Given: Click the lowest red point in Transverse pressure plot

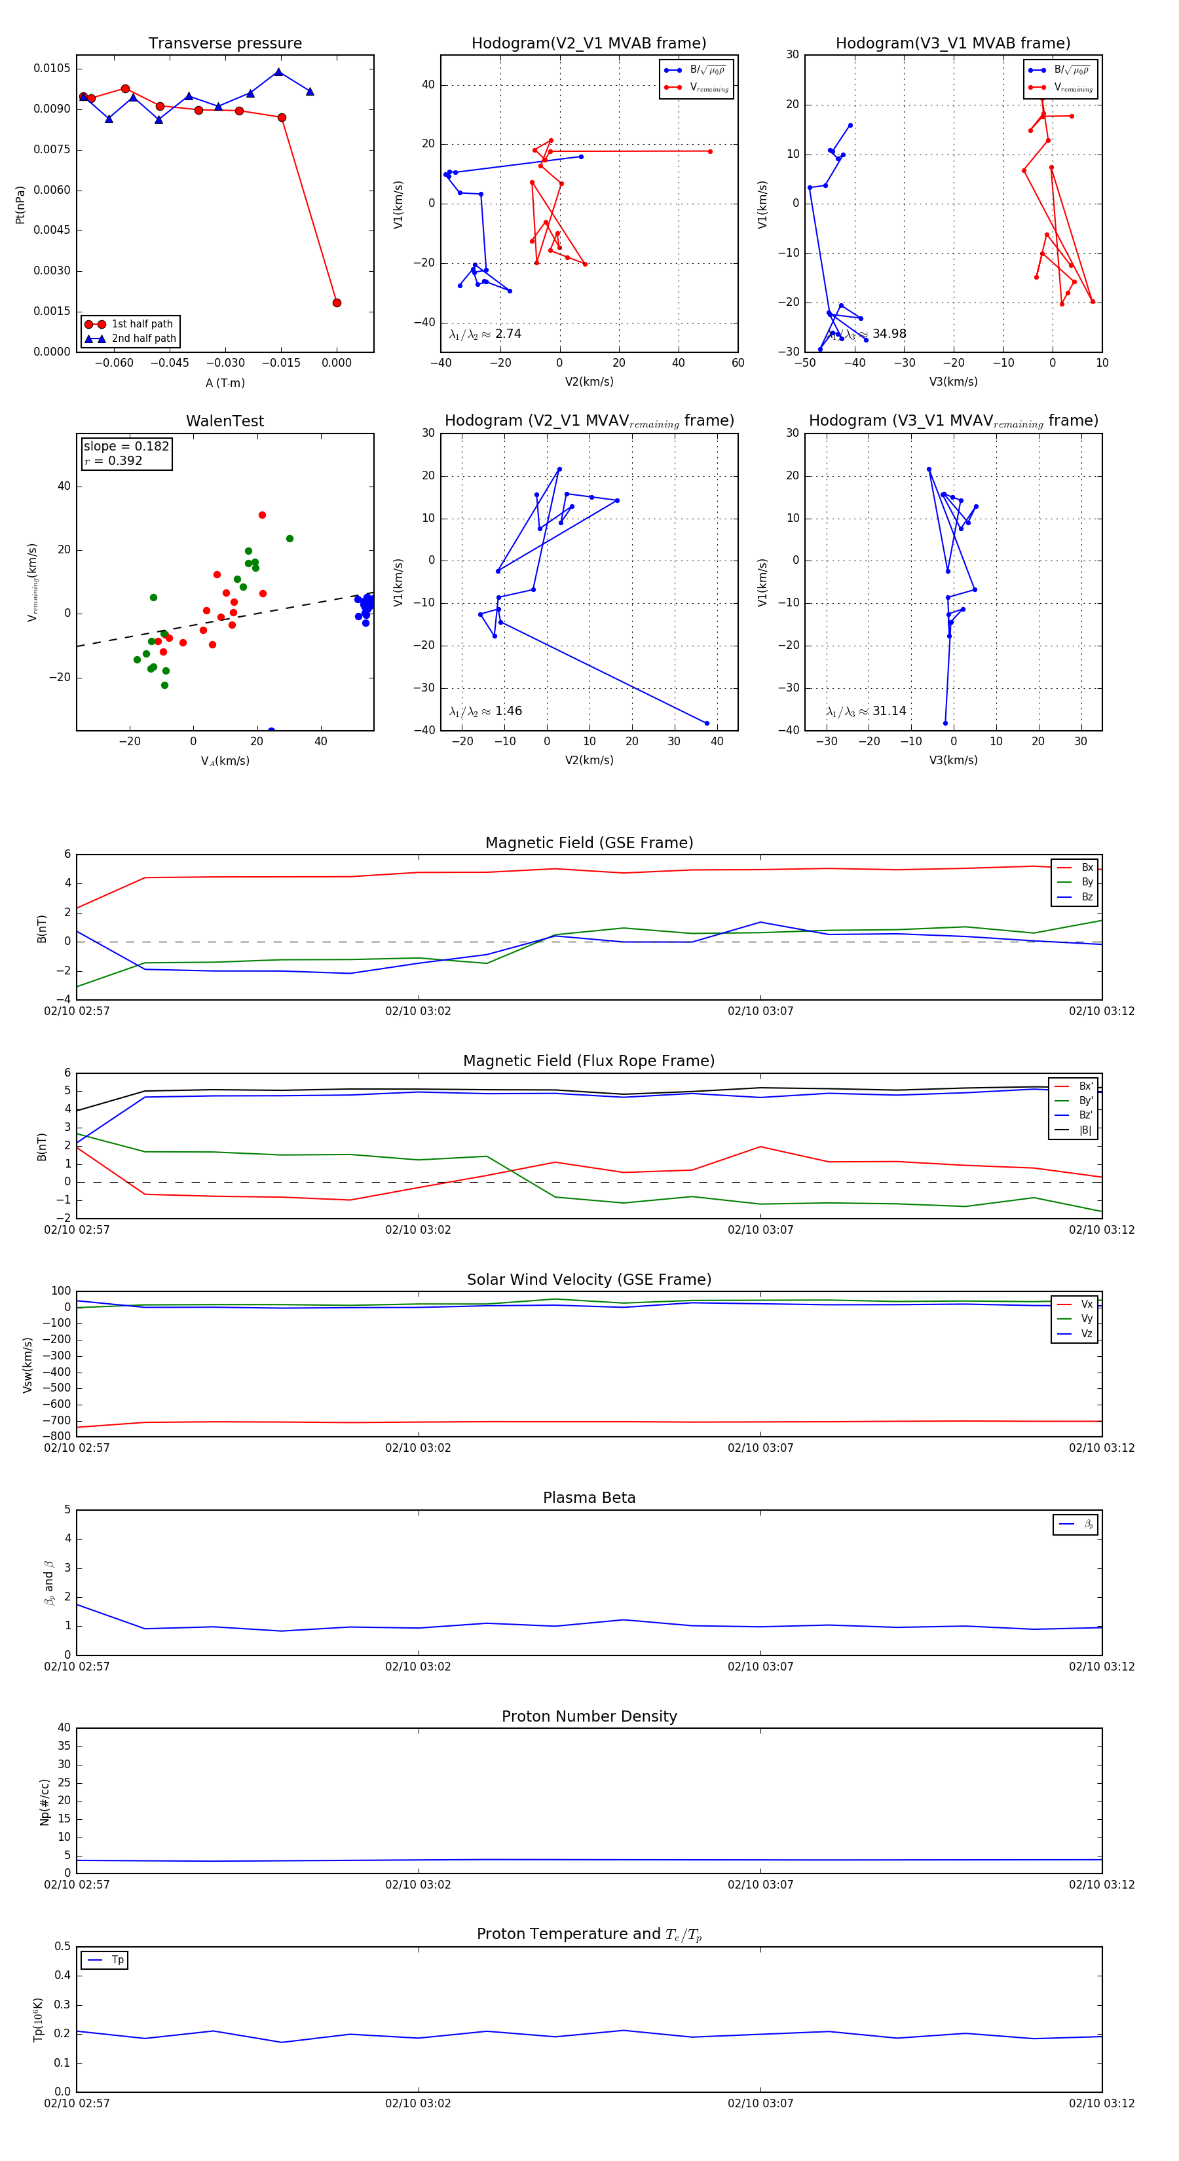Looking at the screenshot, I should [337, 303].
